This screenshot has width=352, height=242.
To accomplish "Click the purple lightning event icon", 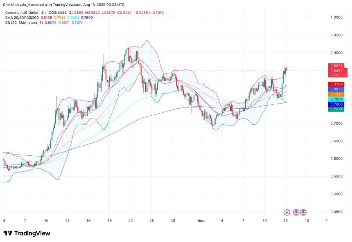I will tap(287, 212).
